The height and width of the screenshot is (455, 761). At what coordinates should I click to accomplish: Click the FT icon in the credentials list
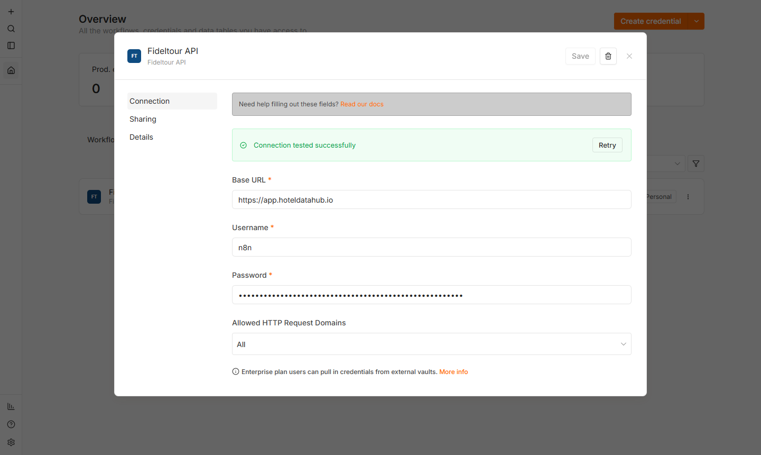coord(94,197)
